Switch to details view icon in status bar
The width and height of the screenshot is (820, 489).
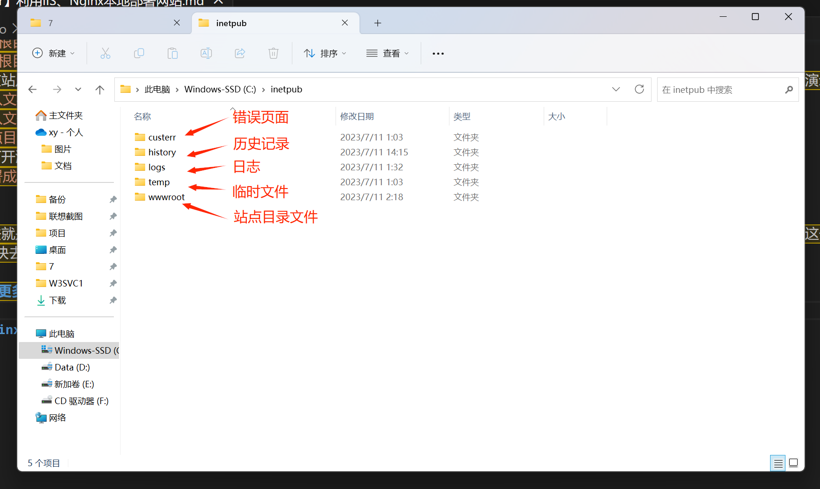[778, 463]
